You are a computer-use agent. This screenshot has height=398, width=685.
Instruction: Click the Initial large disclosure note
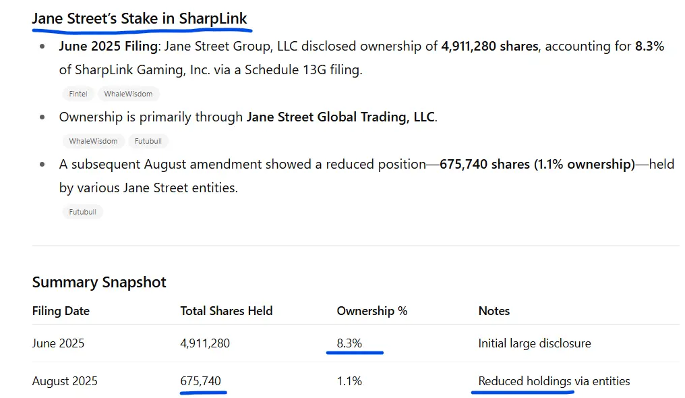pos(534,343)
